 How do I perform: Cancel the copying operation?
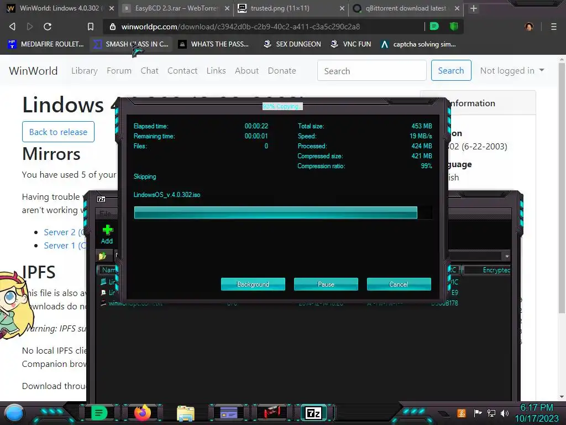point(399,284)
